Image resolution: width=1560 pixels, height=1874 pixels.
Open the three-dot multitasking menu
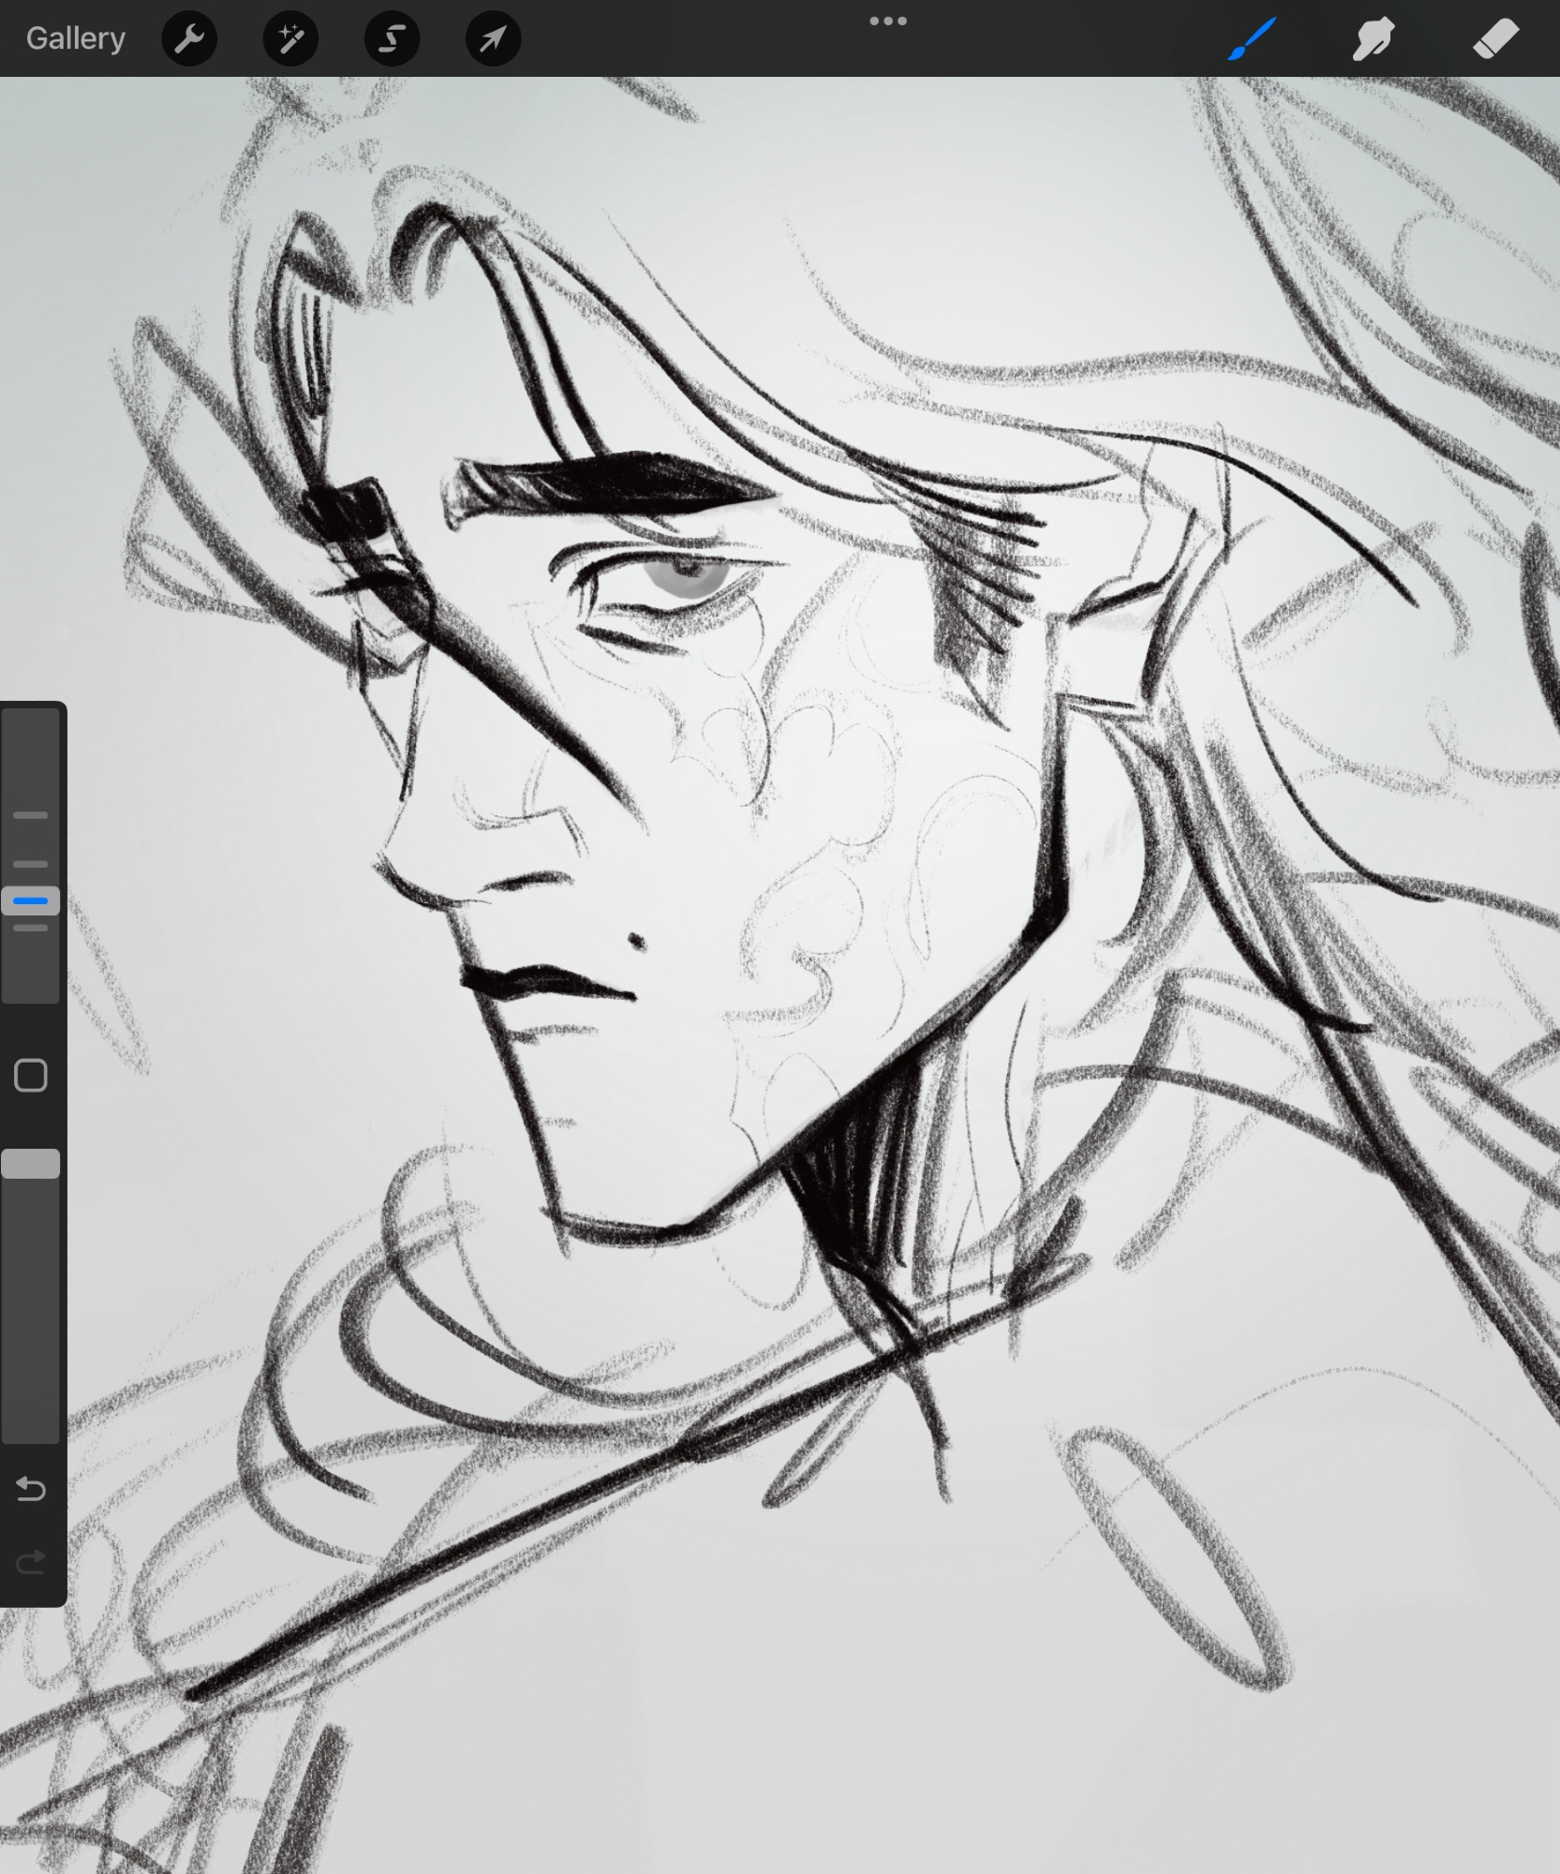click(x=887, y=22)
